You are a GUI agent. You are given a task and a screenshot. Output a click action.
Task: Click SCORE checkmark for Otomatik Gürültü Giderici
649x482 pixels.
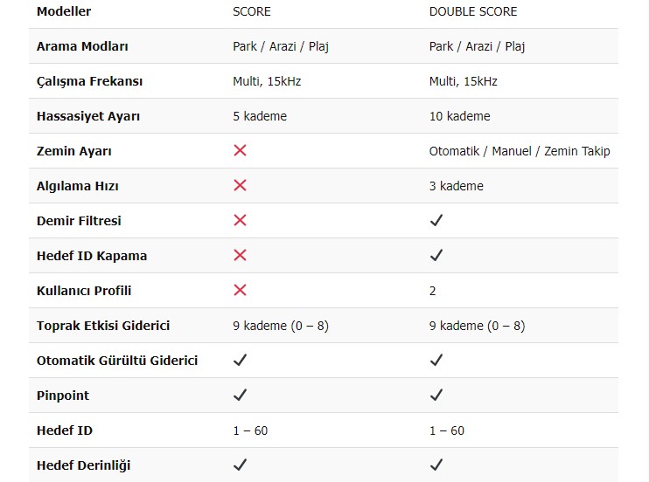240,361
